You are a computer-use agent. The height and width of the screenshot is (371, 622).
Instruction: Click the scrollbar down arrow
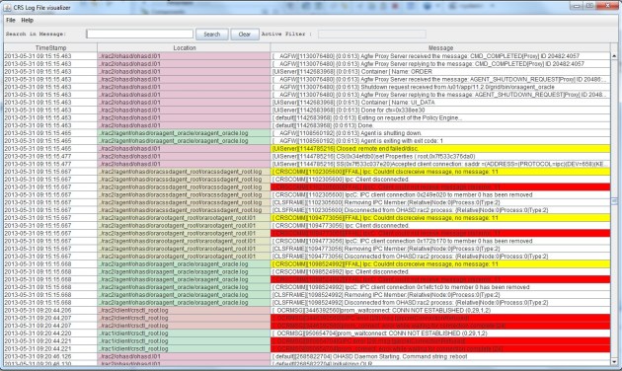tap(614, 362)
